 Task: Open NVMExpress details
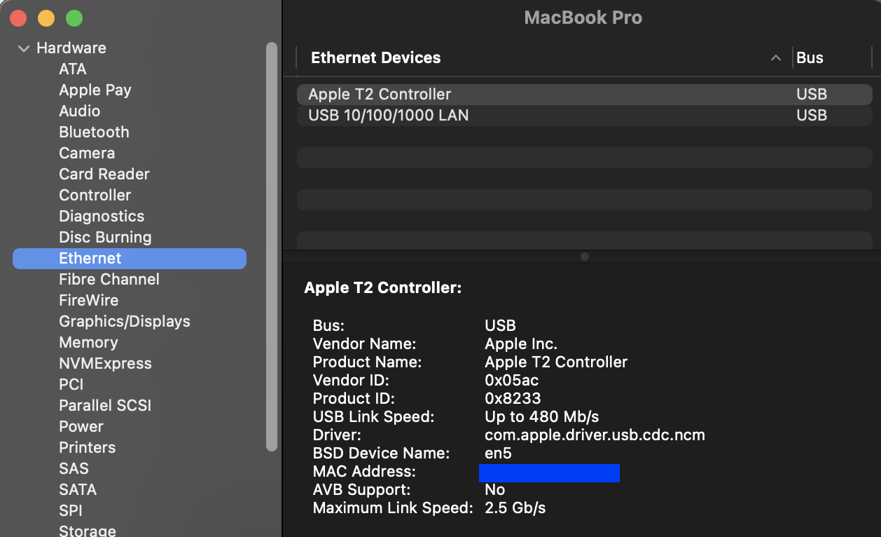tap(105, 364)
